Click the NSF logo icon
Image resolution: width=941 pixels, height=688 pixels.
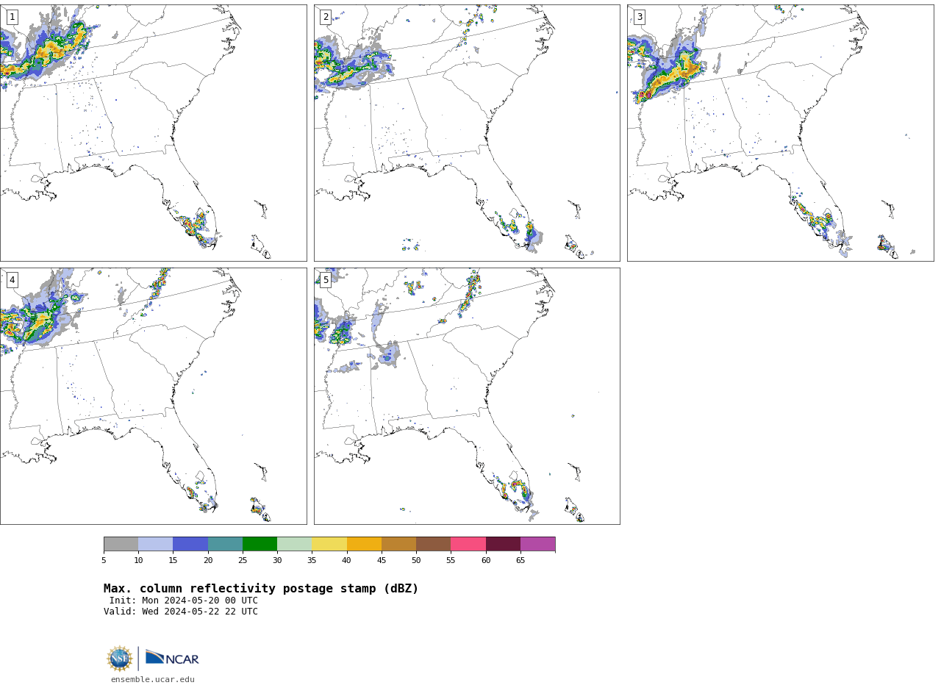119,658
